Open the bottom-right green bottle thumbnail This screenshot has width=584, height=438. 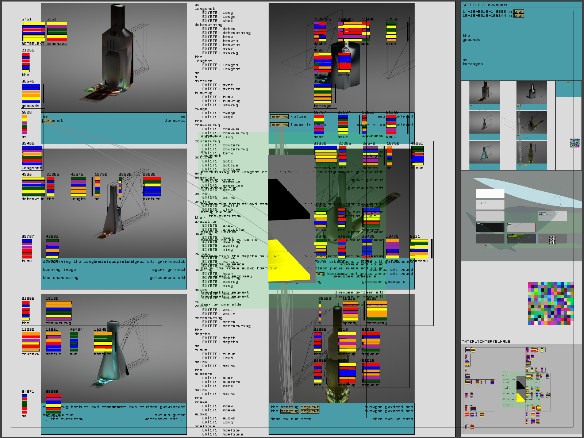click(531, 152)
